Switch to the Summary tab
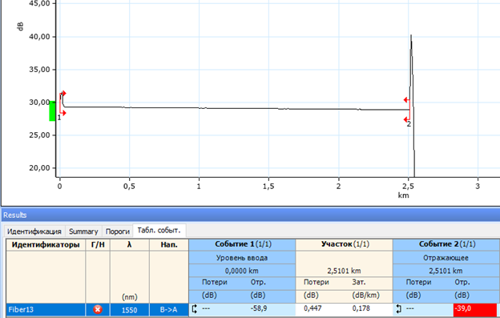This screenshot has height=318, width=500. [x=83, y=231]
